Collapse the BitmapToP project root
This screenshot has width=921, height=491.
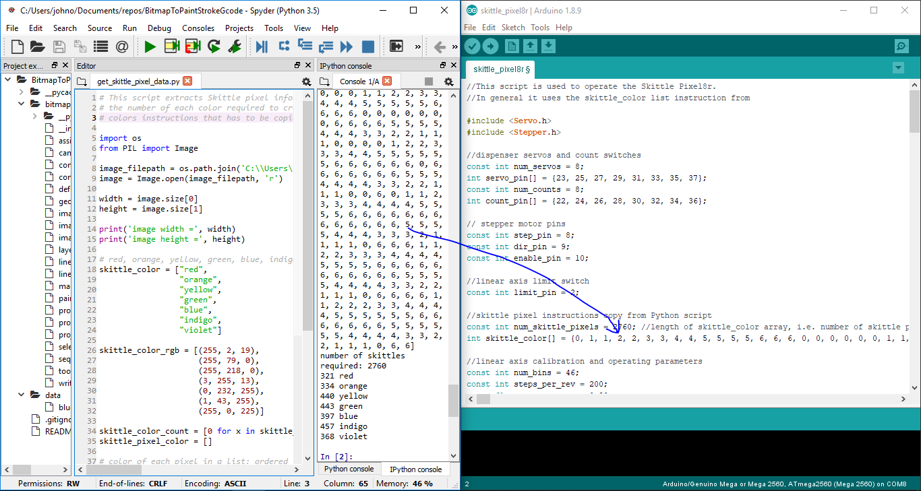9,79
